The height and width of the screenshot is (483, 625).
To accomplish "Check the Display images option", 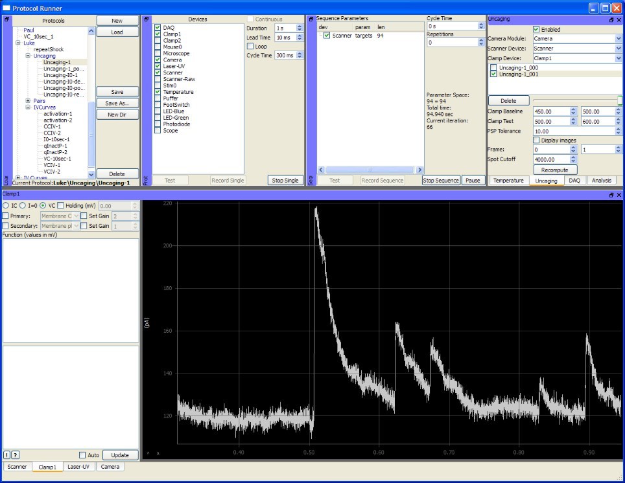I will click(536, 140).
